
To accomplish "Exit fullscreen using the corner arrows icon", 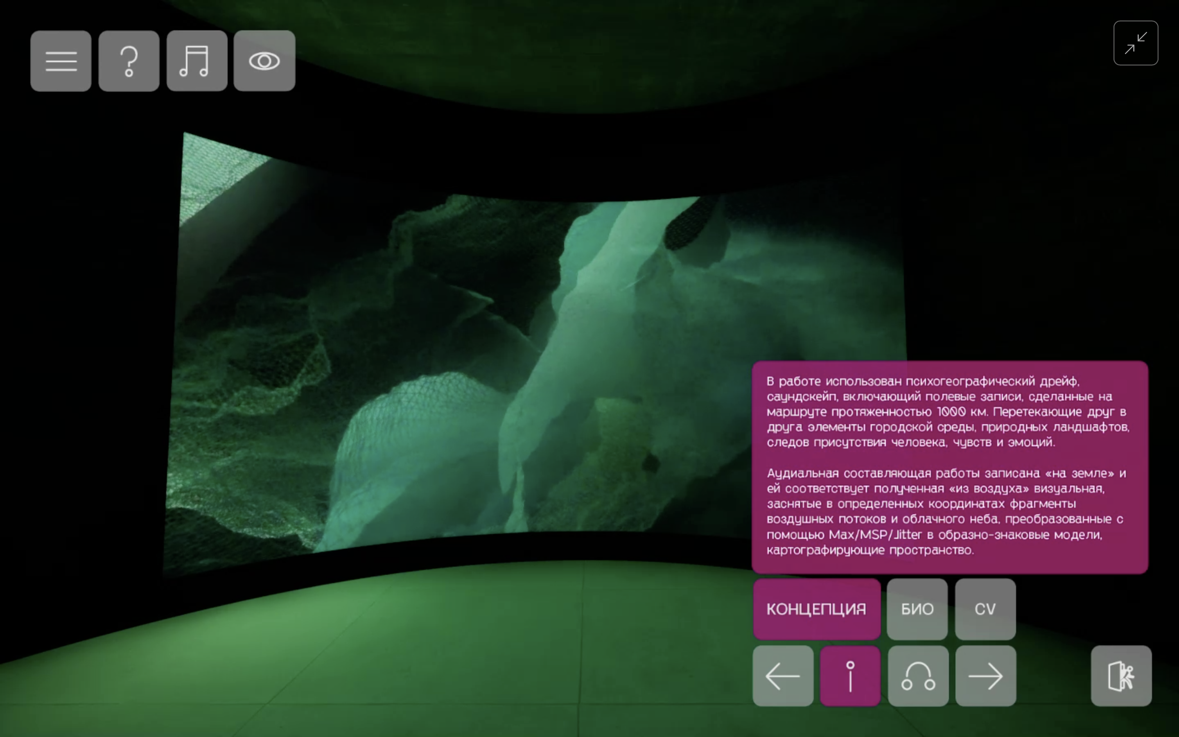I will tap(1135, 43).
